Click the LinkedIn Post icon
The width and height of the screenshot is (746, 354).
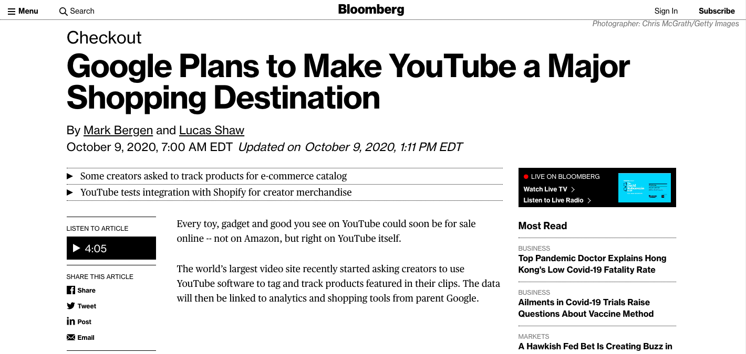[71, 321]
